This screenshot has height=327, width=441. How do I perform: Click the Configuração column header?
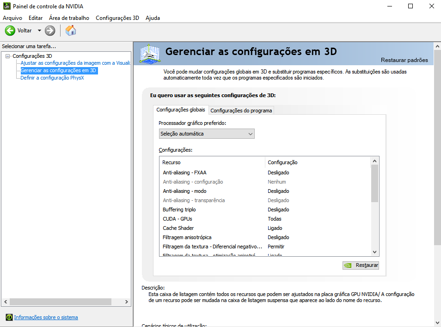[x=318, y=162]
